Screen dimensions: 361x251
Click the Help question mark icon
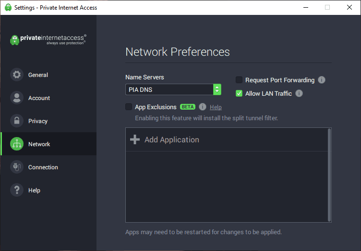(17, 190)
